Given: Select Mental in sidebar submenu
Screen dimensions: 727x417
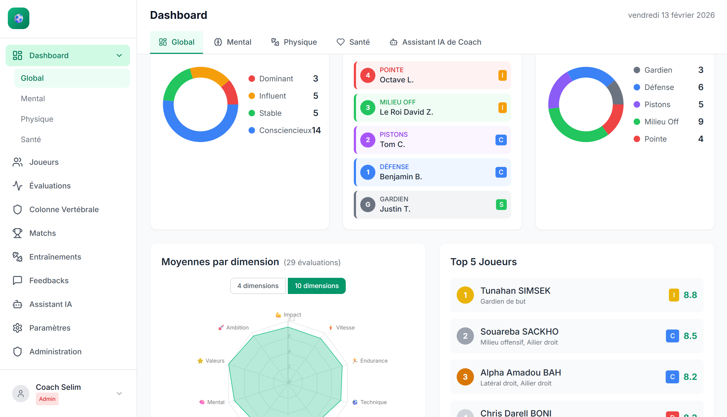Looking at the screenshot, I should pos(72,99).
